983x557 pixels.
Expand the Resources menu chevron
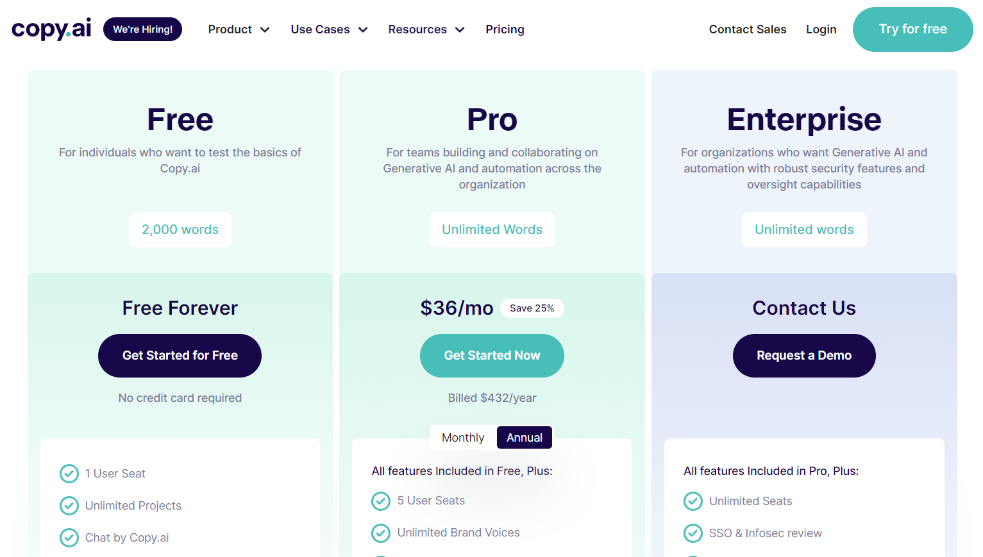(x=460, y=29)
